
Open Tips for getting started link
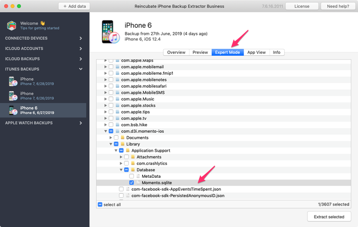[x=40, y=28]
